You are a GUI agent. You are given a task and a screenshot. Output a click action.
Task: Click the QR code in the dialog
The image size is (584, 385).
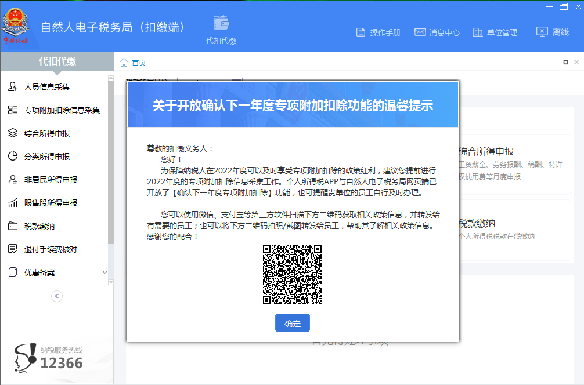tap(293, 274)
